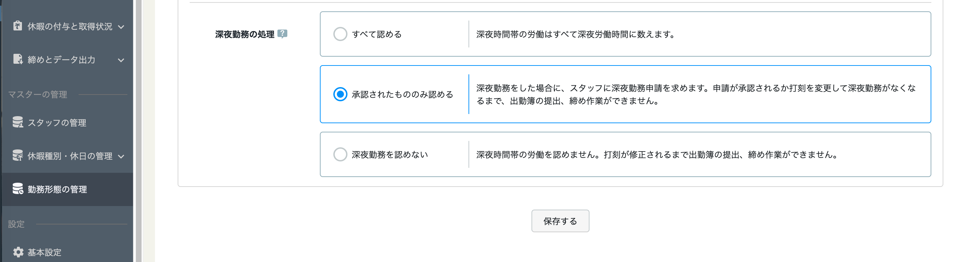The height and width of the screenshot is (262, 966).
Task: Expand the 休暇の付与と取得状況 chevron
Action: click(121, 27)
